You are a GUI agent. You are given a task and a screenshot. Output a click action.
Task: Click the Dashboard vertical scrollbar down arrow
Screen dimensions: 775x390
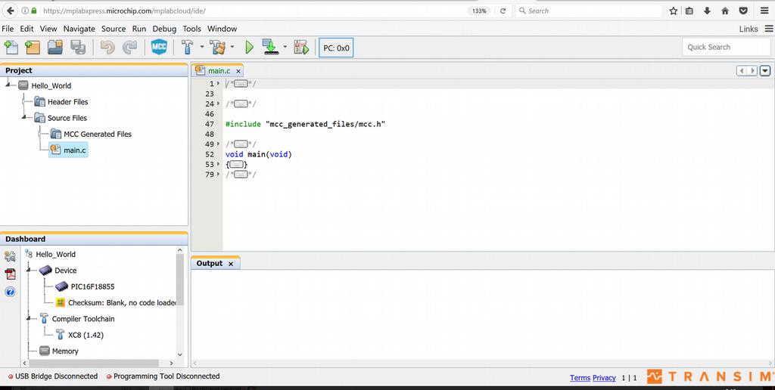tap(179, 354)
